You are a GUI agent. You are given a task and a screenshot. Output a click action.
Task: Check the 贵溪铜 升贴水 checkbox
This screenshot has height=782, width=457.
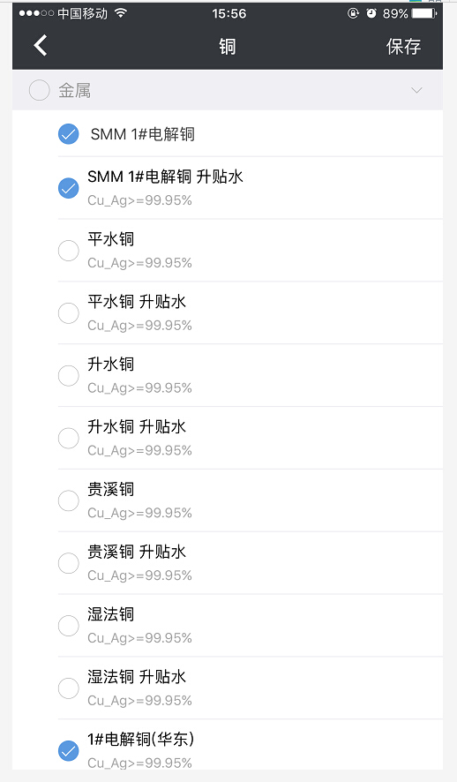tap(68, 563)
